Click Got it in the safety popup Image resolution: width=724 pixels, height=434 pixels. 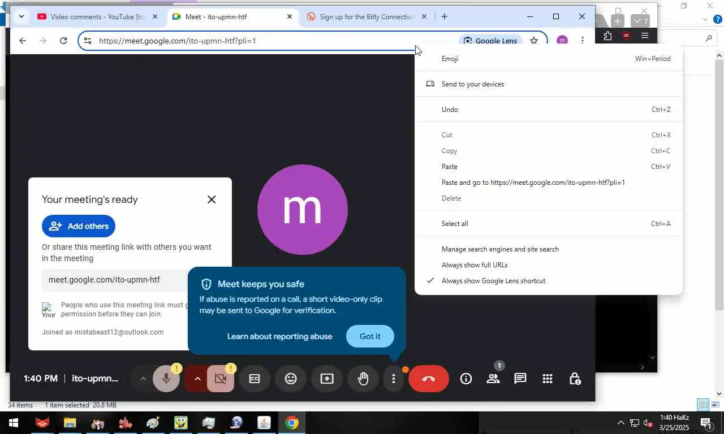[x=370, y=336]
